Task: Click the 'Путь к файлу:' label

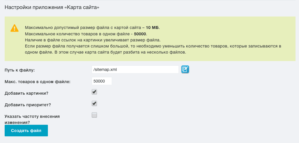Action: (20, 70)
